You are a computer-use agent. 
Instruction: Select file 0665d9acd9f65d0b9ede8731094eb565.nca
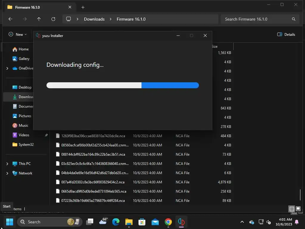pyautogui.click(x=94, y=191)
